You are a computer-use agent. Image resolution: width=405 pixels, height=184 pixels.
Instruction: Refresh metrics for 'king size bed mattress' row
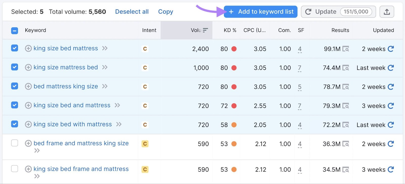tap(391, 49)
